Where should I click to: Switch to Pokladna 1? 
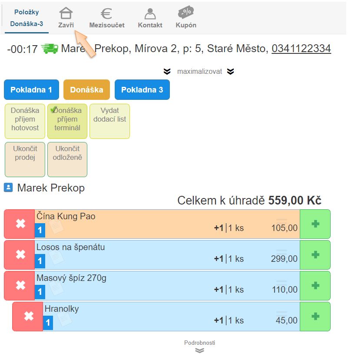point(31,90)
